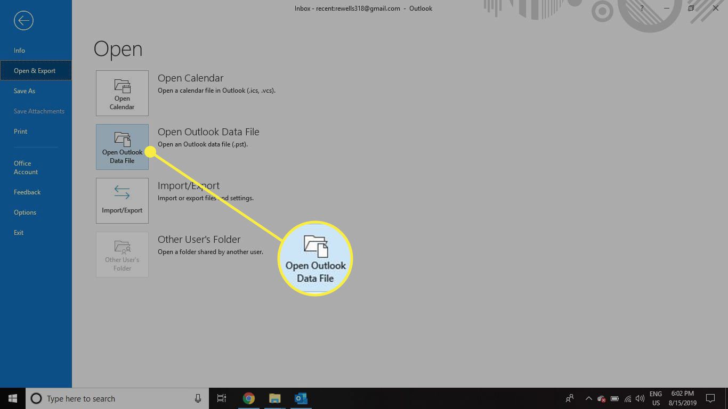Click the taskbar search box

pyautogui.click(x=117, y=398)
